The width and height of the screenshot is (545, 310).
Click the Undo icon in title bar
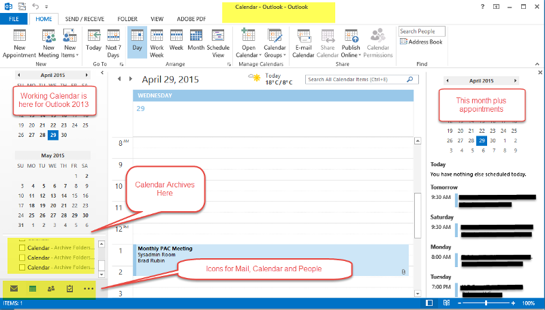point(35,6)
